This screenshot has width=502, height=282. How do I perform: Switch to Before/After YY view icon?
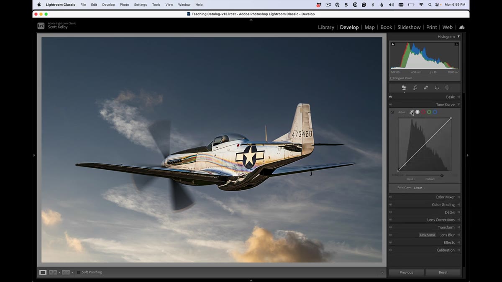(66, 272)
